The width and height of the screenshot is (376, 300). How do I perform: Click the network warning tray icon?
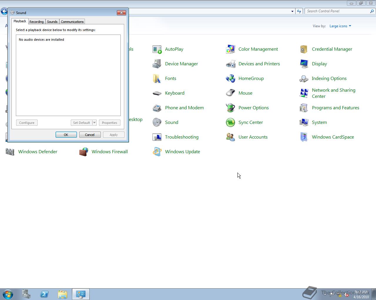point(339,295)
